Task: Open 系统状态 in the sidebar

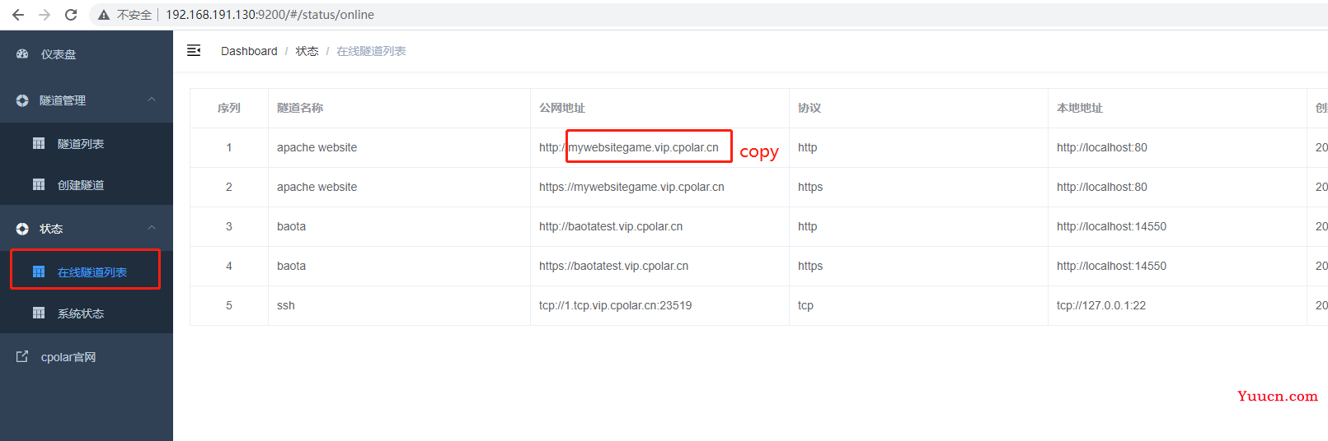Action: coord(87,313)
